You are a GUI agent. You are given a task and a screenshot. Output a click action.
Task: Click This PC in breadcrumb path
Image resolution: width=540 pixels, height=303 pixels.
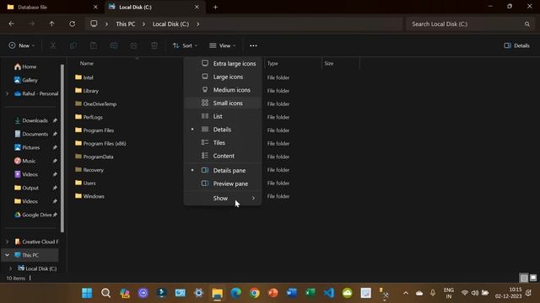coord(126,24)
